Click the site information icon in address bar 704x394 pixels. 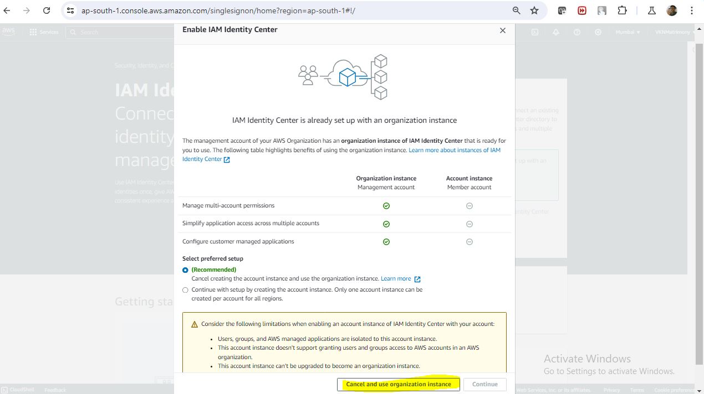tap(70, 11)
